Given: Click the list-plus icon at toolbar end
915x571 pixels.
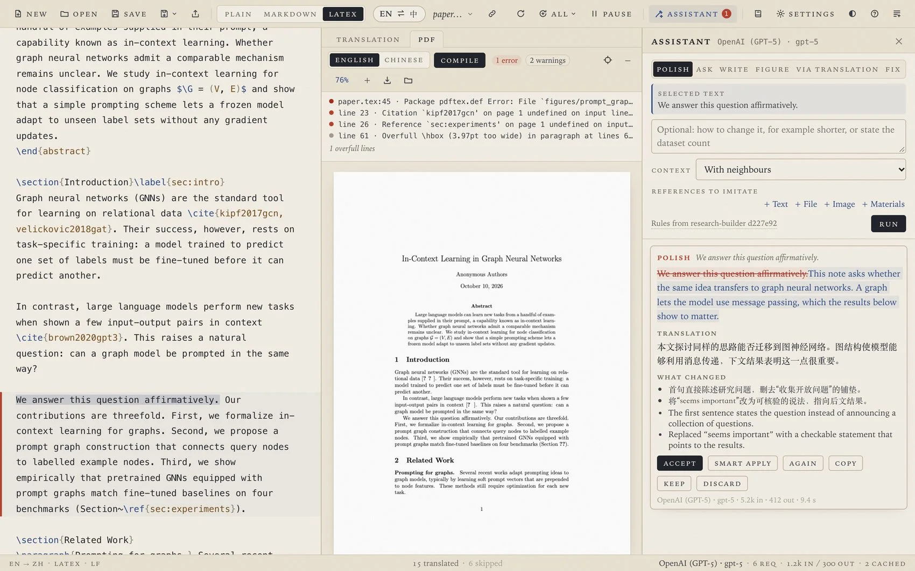Looking at the screenshot, I should [x=897, y=14].
